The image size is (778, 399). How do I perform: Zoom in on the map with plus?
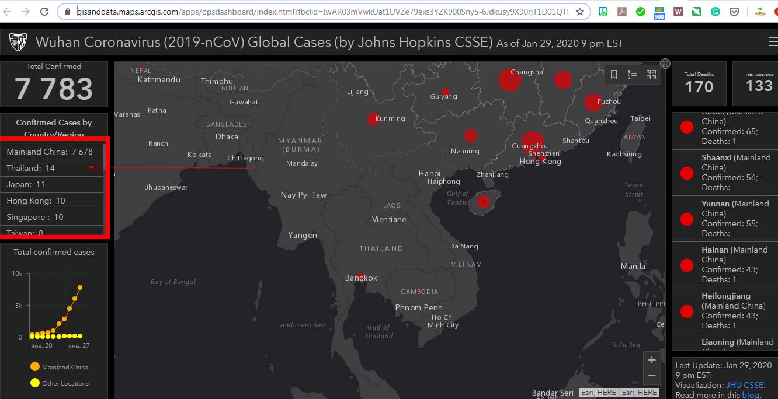[x=652, y=360]
